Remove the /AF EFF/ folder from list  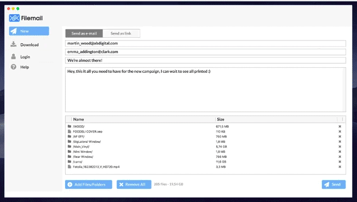339,136
